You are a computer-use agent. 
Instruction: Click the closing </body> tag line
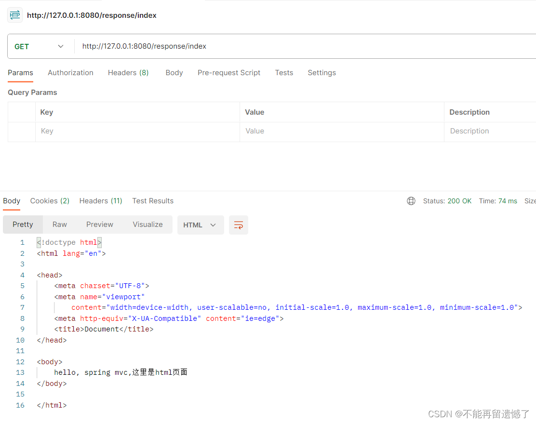click(52, 383)
